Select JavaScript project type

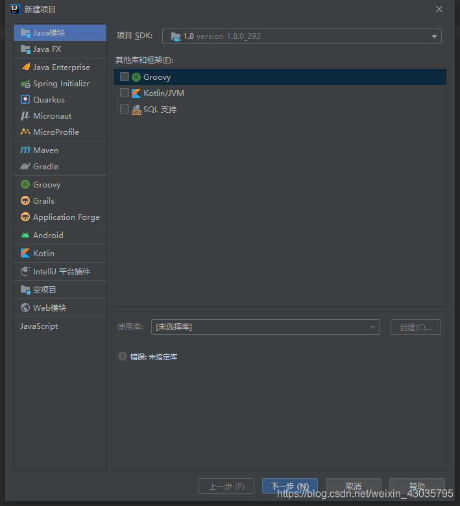pos(60,326)
